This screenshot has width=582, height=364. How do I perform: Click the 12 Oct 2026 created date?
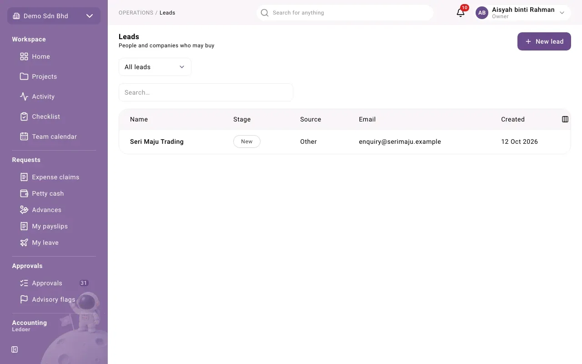click(x=520, y=142)
